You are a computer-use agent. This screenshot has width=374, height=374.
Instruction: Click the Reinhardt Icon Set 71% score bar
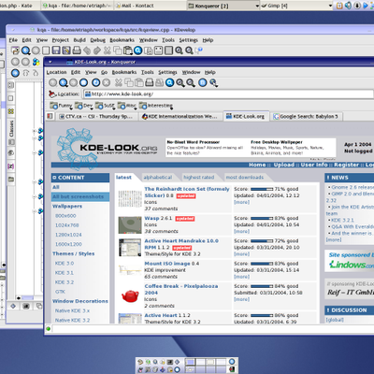[262, 189]
